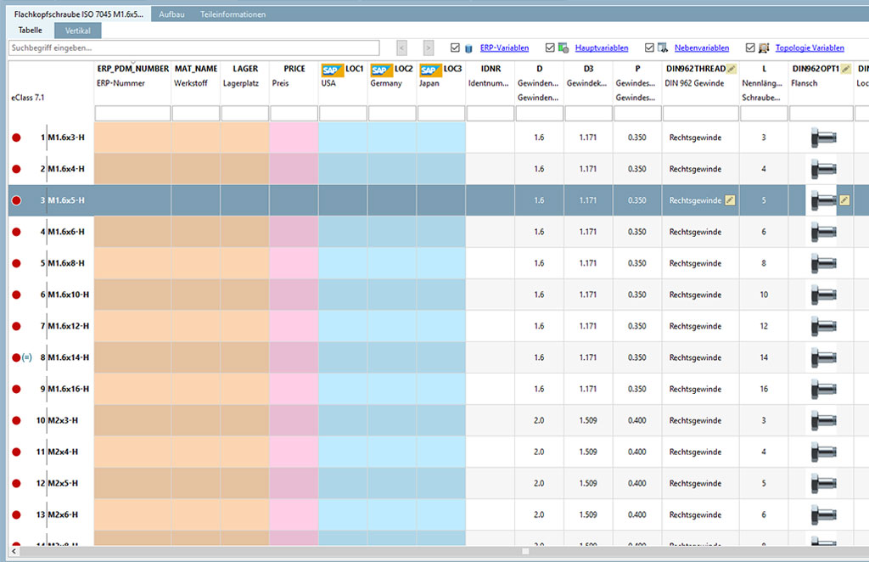The height and width of the screenshot is (562, 869).
Task: Disable the Topologie Variablen checkbox
Action: pos(750,47)
